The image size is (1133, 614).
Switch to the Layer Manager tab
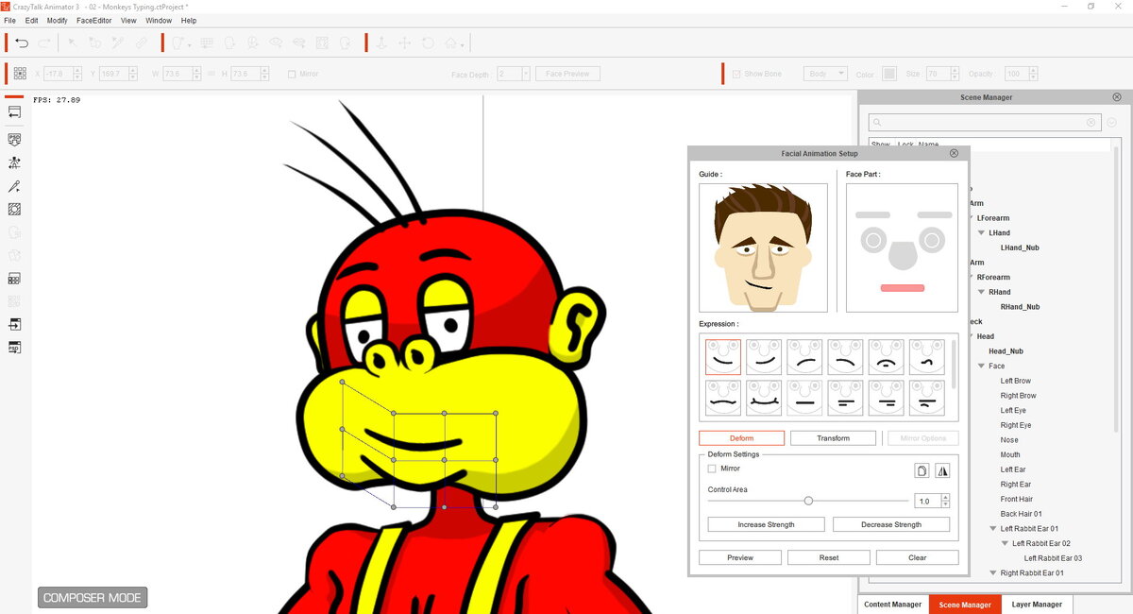(1037, 604)
